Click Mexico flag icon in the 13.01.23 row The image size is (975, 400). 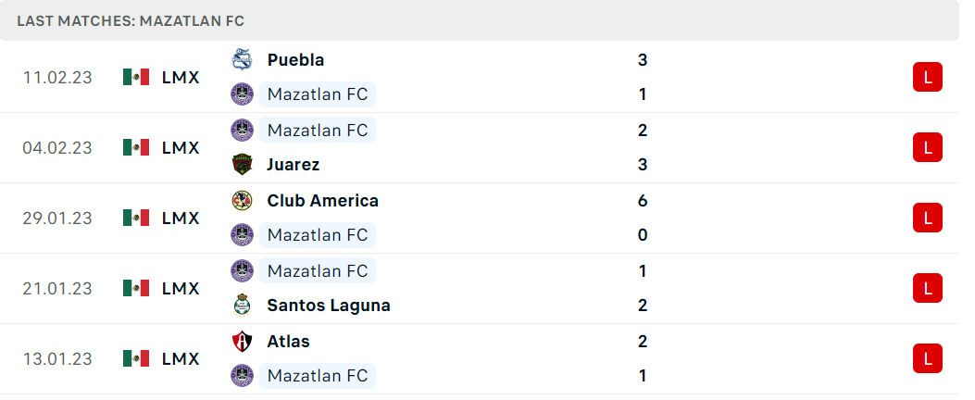click(x=135, y=358)
